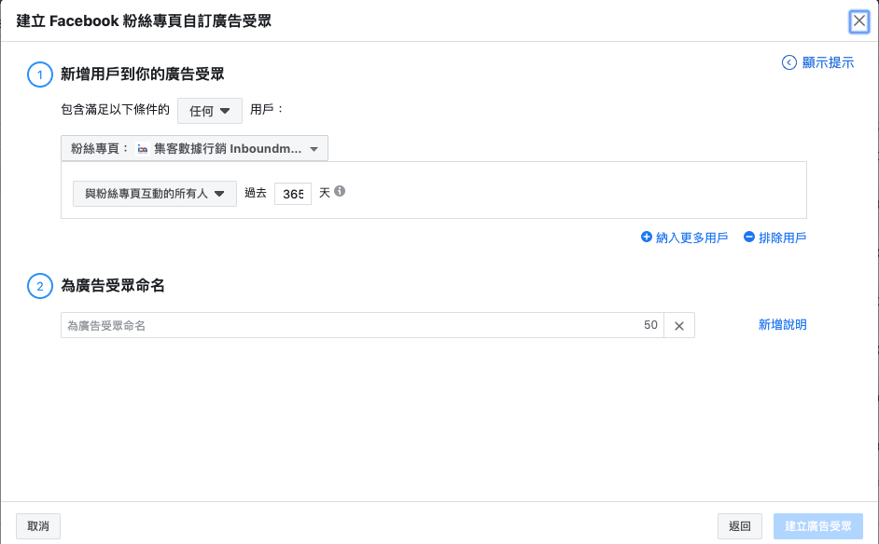
Task: Expand the 粉絲專頁 page selector dropdown
Action: 194,149
